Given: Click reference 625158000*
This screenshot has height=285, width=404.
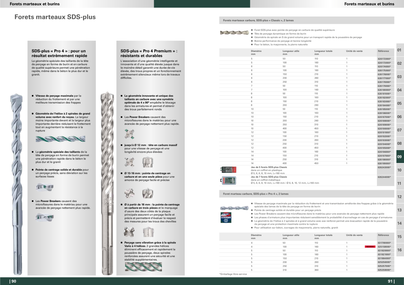Looking at the screenshot, I should 384,247.
